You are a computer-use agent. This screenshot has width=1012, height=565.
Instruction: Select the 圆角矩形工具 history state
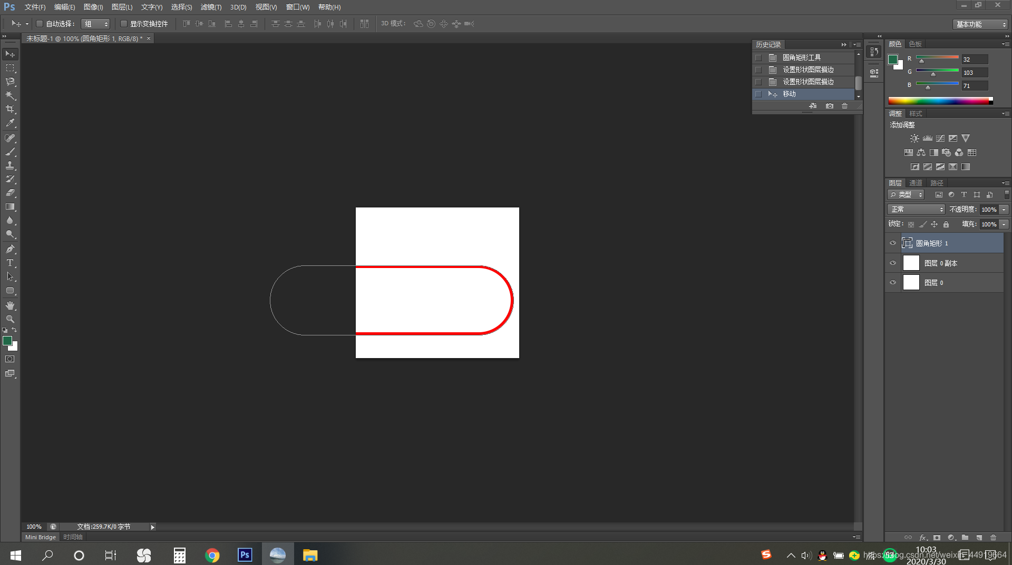click(803, 57)
